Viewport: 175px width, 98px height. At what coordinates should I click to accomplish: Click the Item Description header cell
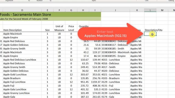click(x=13, y=30)
